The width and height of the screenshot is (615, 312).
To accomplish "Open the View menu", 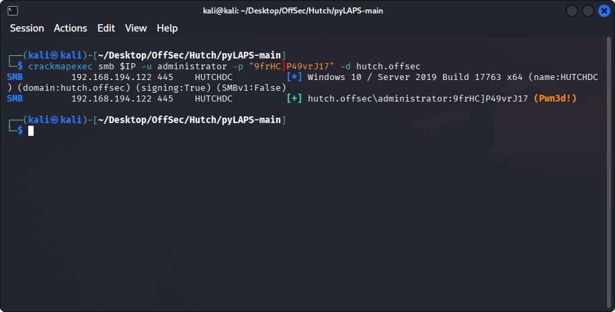I will [136, 28].
